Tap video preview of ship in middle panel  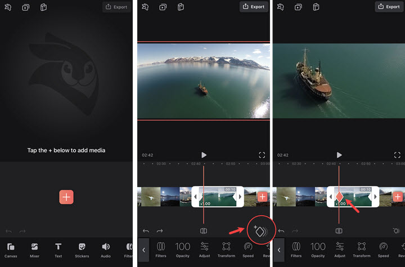pyautogui.click(x=204, y=81)
